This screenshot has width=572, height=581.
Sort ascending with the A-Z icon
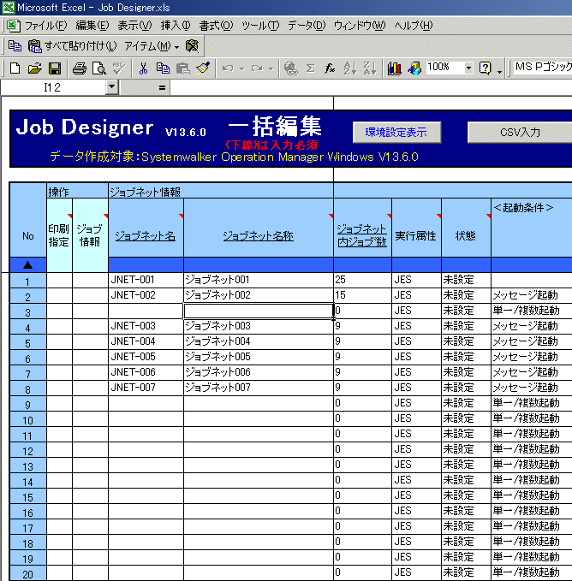(349, 68)
